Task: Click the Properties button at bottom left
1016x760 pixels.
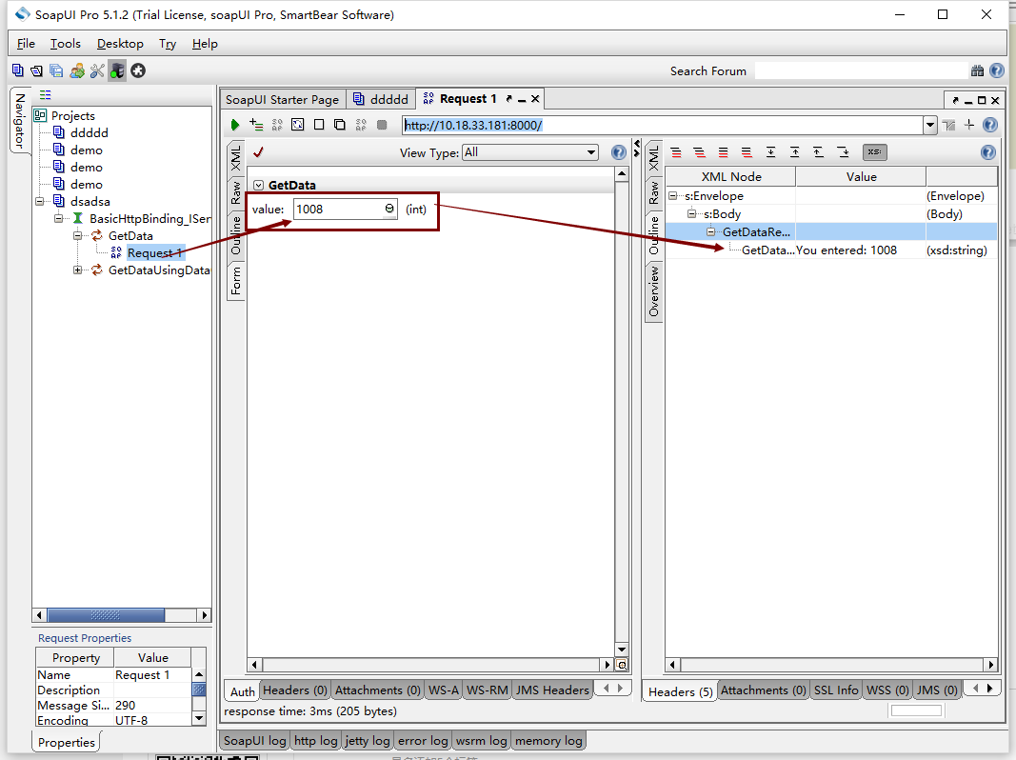Action: tap(65, 740)
